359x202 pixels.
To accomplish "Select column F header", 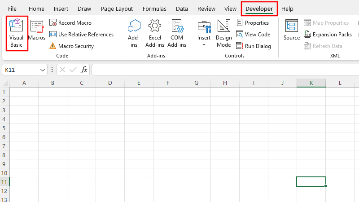I will (x=167, y=83).
